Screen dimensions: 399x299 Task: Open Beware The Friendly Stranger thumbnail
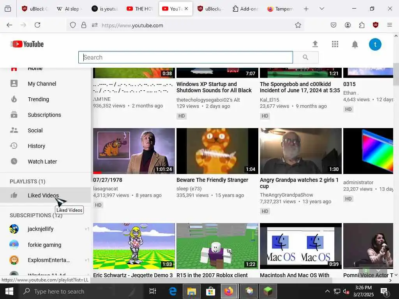217,151
